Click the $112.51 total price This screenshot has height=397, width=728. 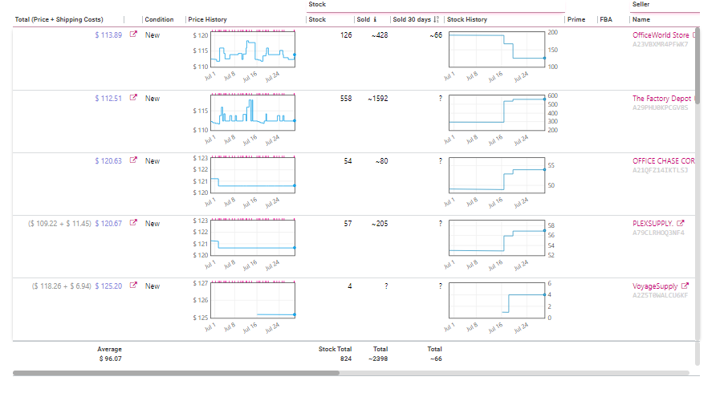point(108,99)
